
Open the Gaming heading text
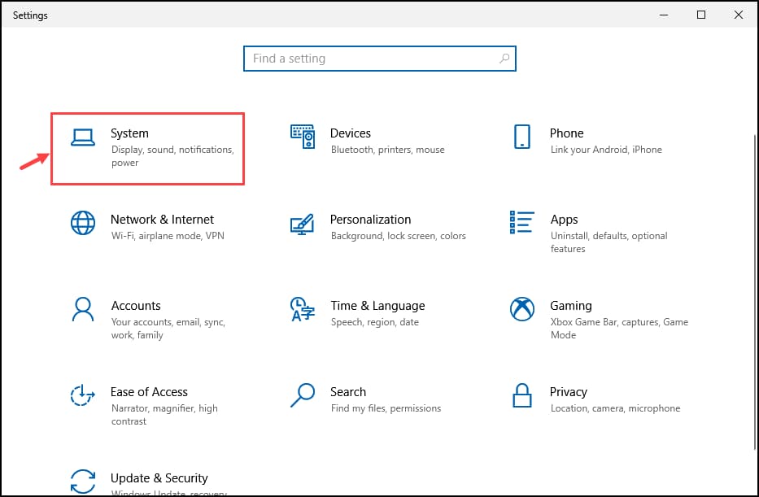tap(570, 306)
